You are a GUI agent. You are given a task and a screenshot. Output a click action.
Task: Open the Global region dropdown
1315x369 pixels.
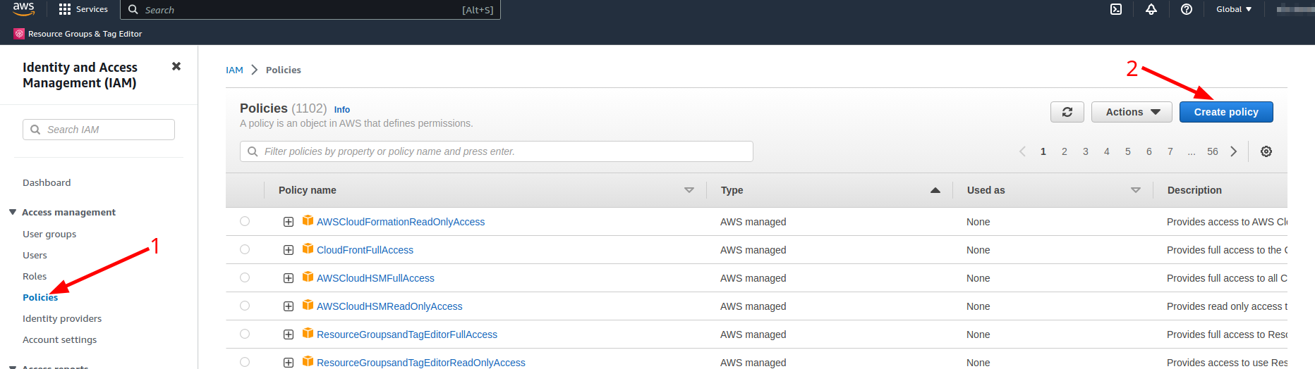(x=1234, y=9)
